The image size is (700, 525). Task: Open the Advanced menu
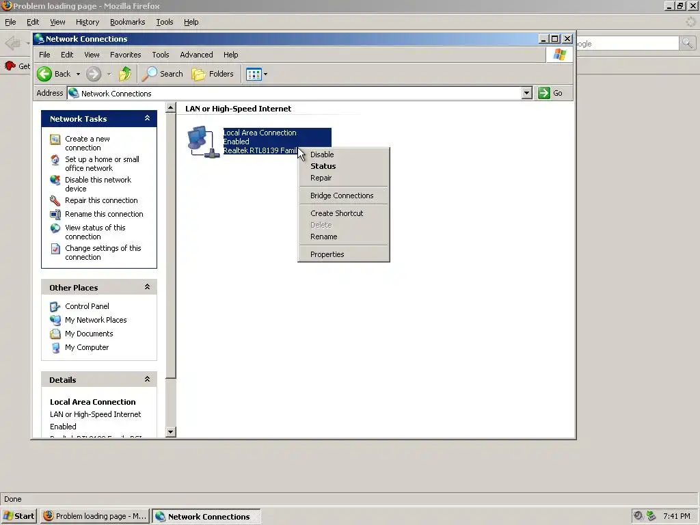196,55
